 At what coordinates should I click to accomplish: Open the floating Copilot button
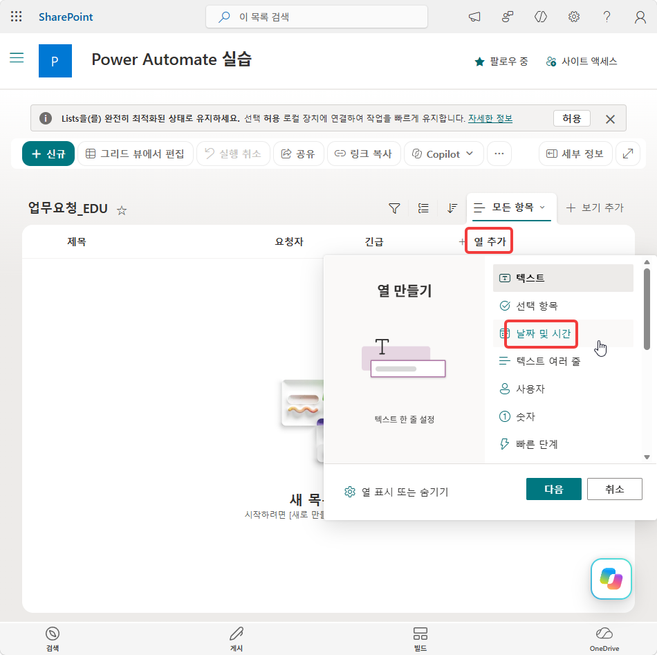(611, 579)
